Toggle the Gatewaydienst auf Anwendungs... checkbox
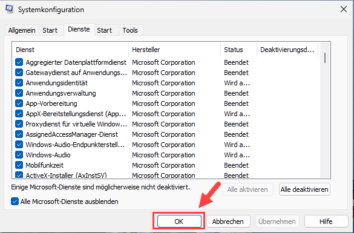This screenshot has height=233, width=354. tap(19, 73)
